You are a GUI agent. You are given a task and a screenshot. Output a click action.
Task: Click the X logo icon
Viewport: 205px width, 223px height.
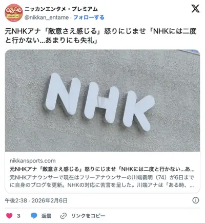tap(195, 9)
